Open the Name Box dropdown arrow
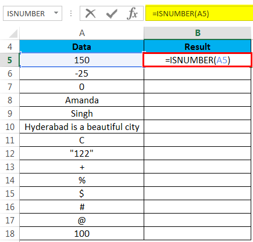The height and width of the screenshot is (242, 253). pos(56,13)
